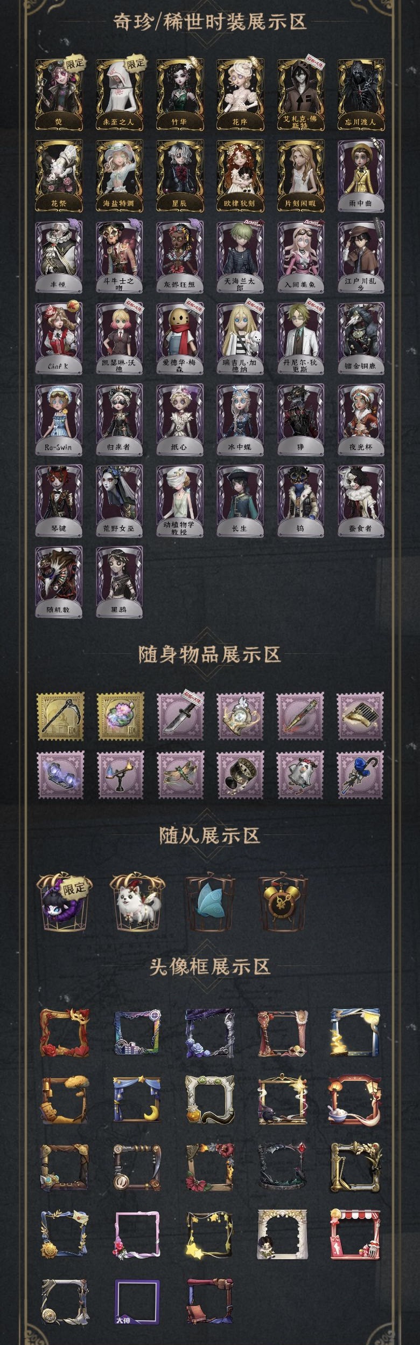The height and width of the screenshot is (1345, 420).
Task: Select the golden scythe accessory stamp
Action: point(60,716)
